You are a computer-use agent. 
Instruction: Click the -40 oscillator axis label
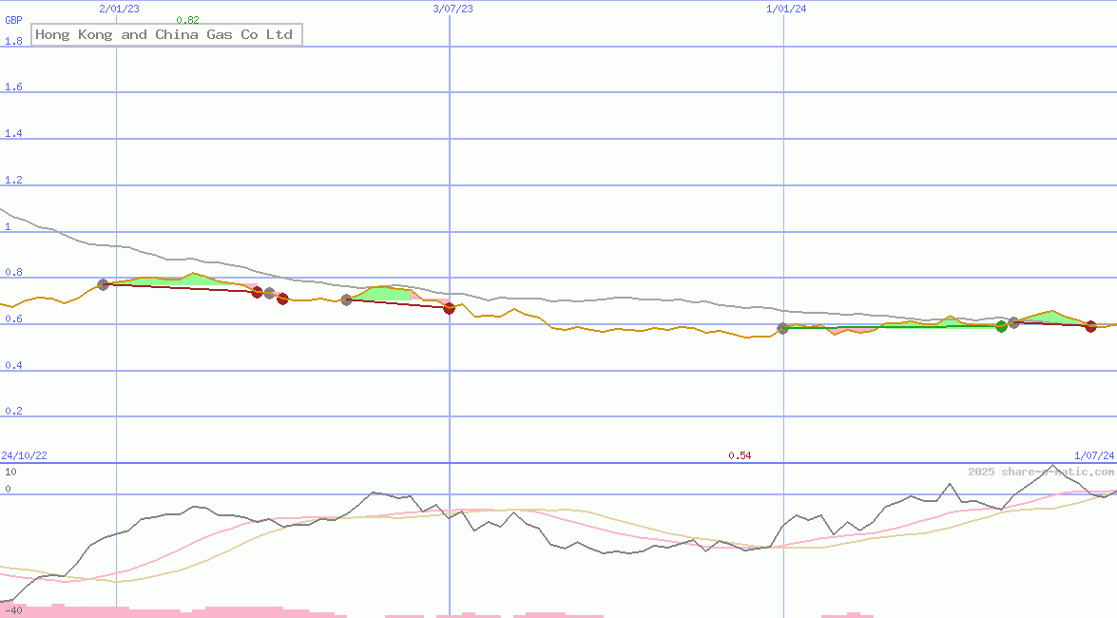click(13, 610)
